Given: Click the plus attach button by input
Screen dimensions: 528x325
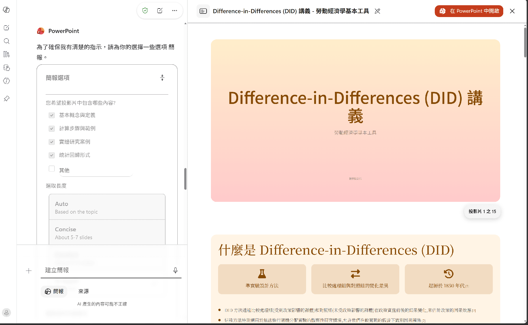Looking at the screenshot, I should click(x=29, y=271).
